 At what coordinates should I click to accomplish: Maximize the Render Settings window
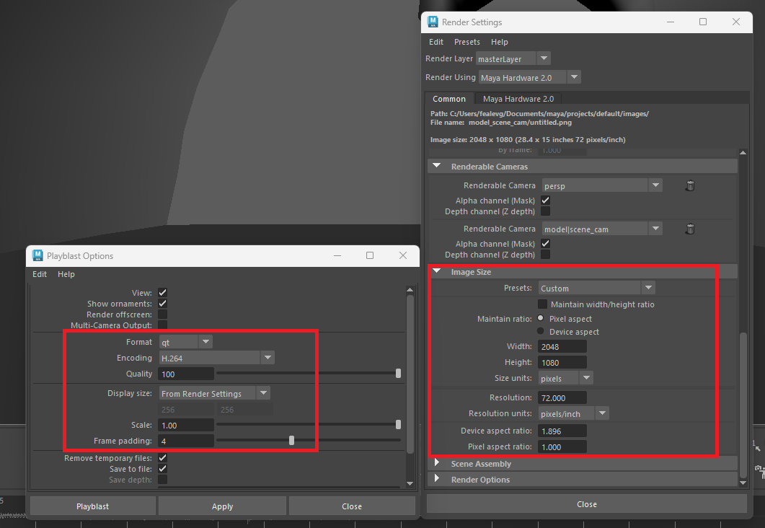coord(703,22)
